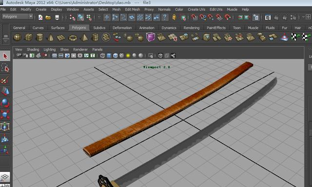The height and width of the screenshot is (187, 312).
Task: Toggle viewport use all lights button
Action: click(128, 56)
